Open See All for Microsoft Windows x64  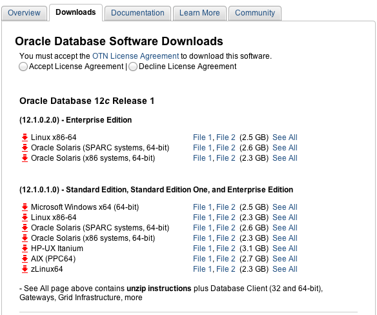(285, 207)
